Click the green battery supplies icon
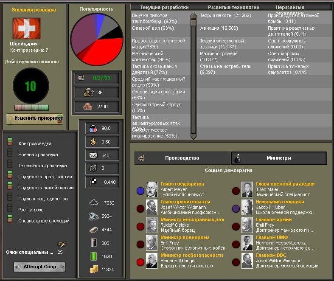 click(x=94, y=256)
